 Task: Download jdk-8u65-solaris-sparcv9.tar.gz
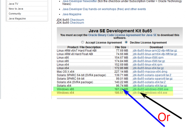click(153, 79)
